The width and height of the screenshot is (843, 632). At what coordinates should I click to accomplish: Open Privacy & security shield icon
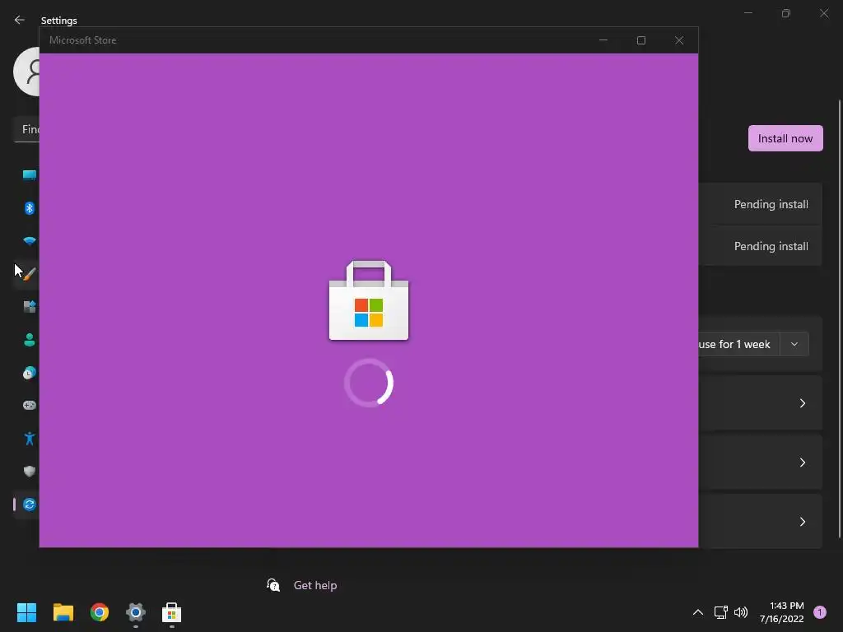30,472
